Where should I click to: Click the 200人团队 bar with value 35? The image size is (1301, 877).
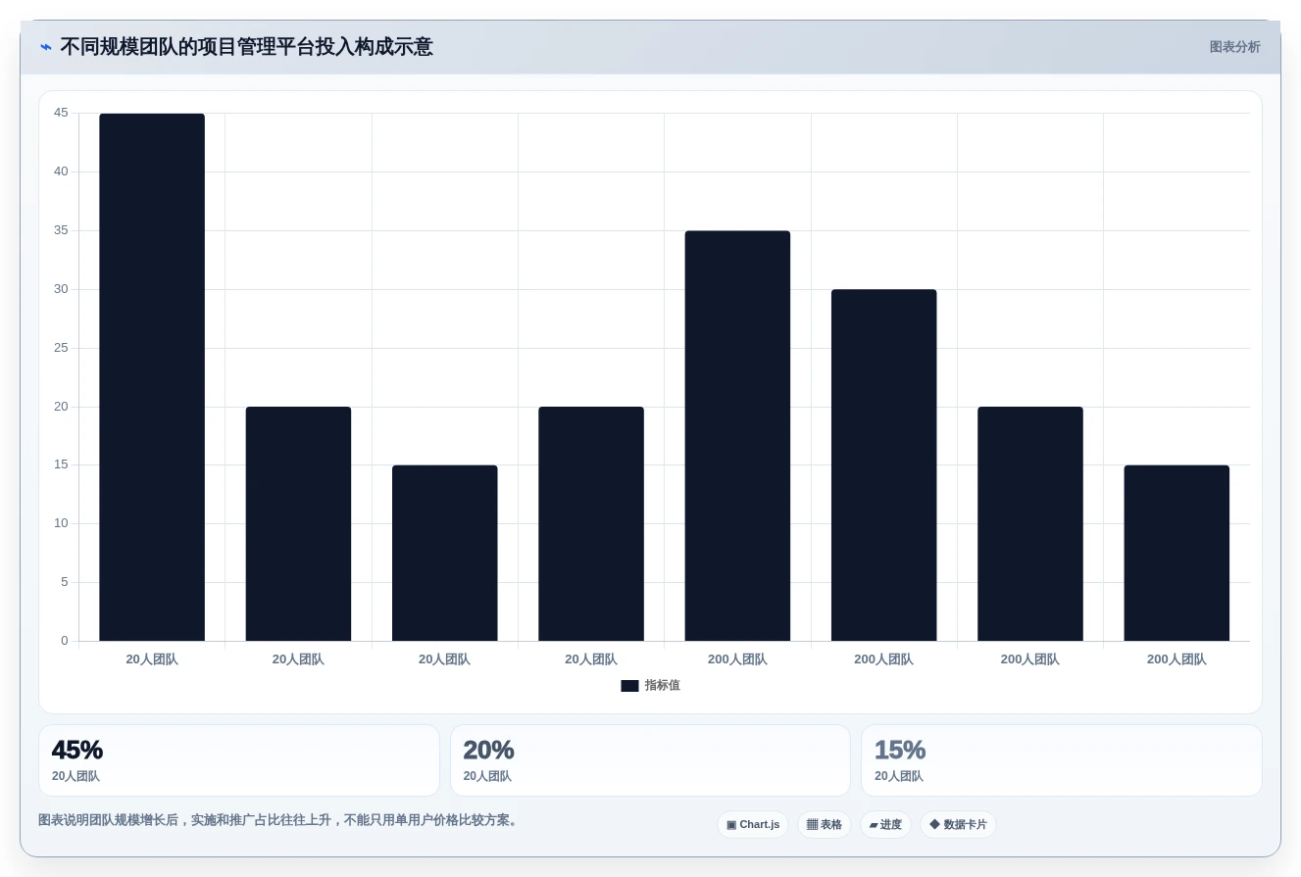737,436
